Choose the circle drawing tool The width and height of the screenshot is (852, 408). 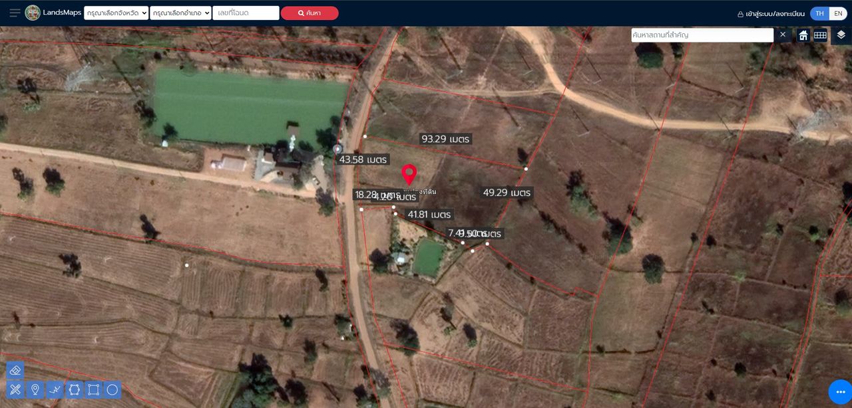[112, 389]
